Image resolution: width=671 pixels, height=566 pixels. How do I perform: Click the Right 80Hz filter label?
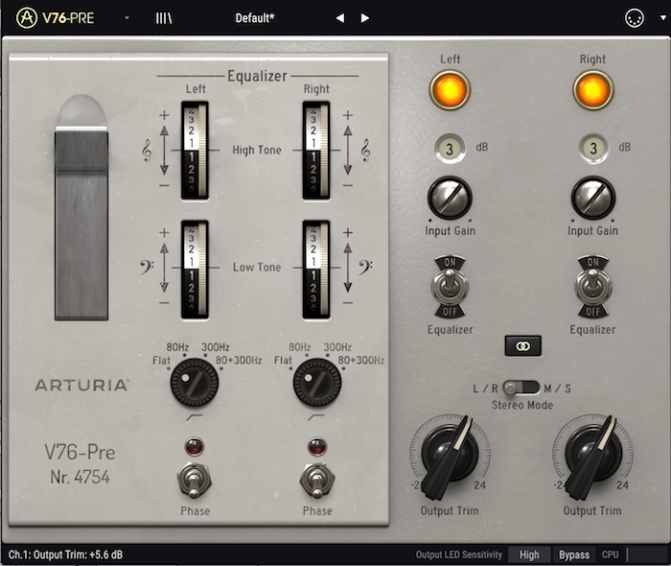pos(299,346)
